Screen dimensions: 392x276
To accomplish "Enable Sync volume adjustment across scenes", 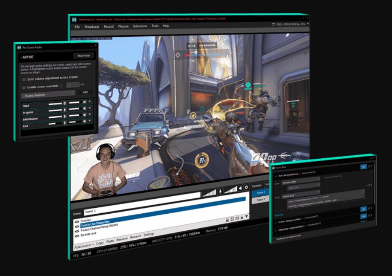I will 24,79.
